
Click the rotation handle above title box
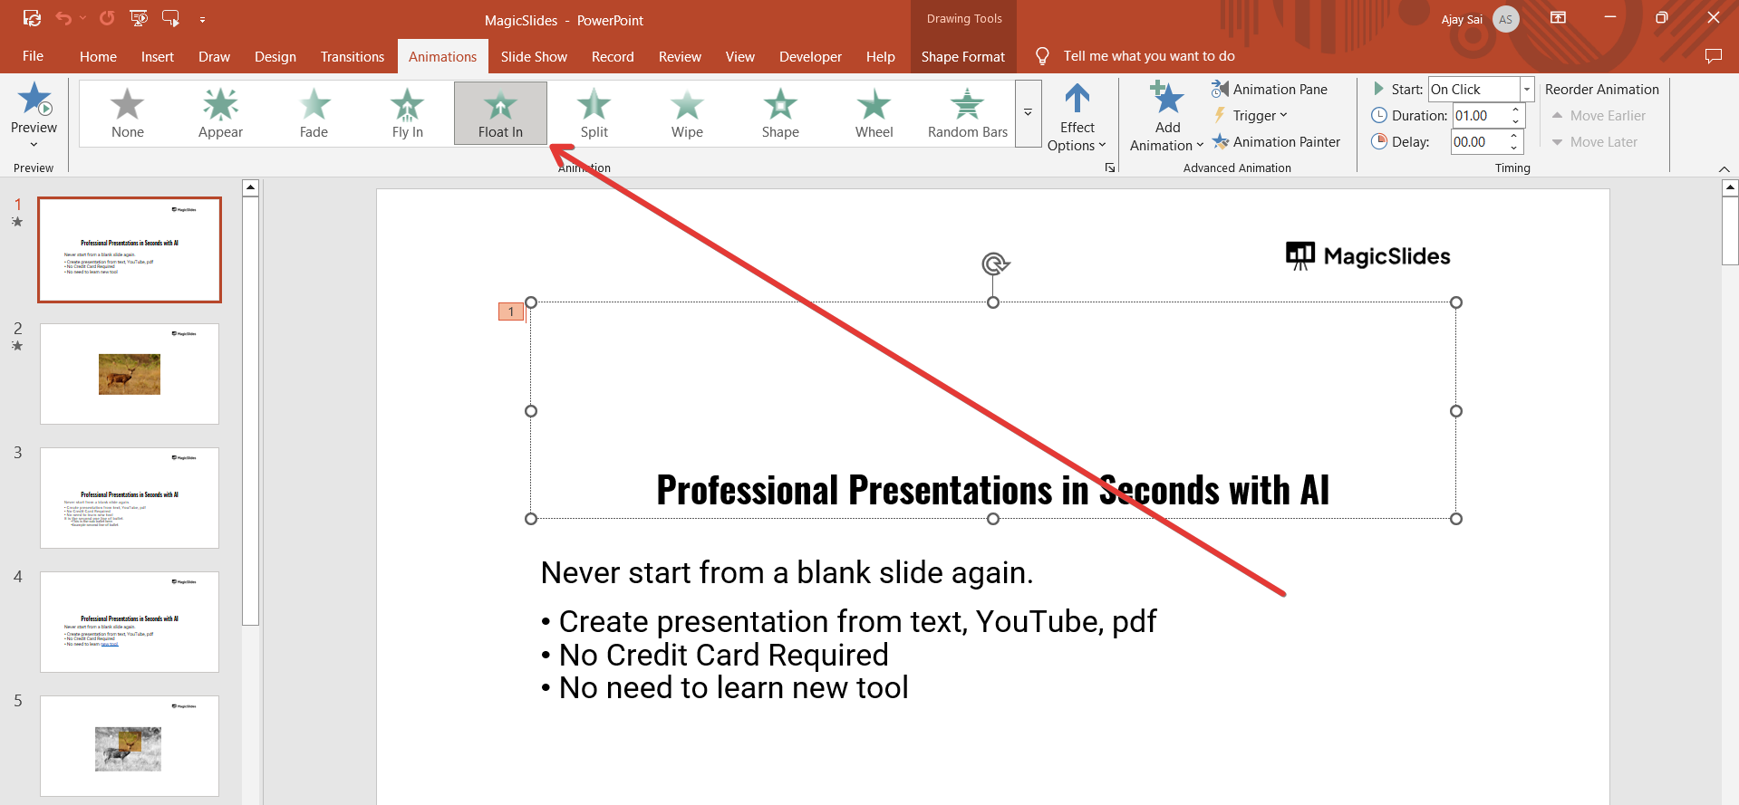click(x=994, y=264)
